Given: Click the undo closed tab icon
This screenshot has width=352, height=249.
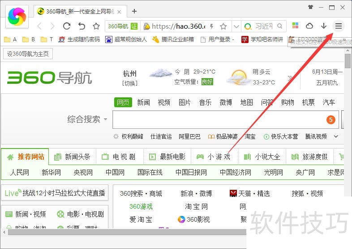Looking at the screenshot, I should [x=82, y=26].
